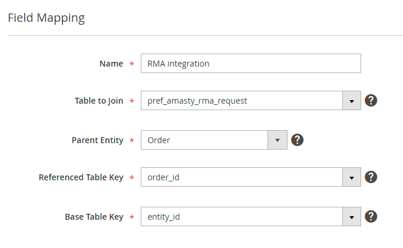Click the Name field label

[111, 64]
